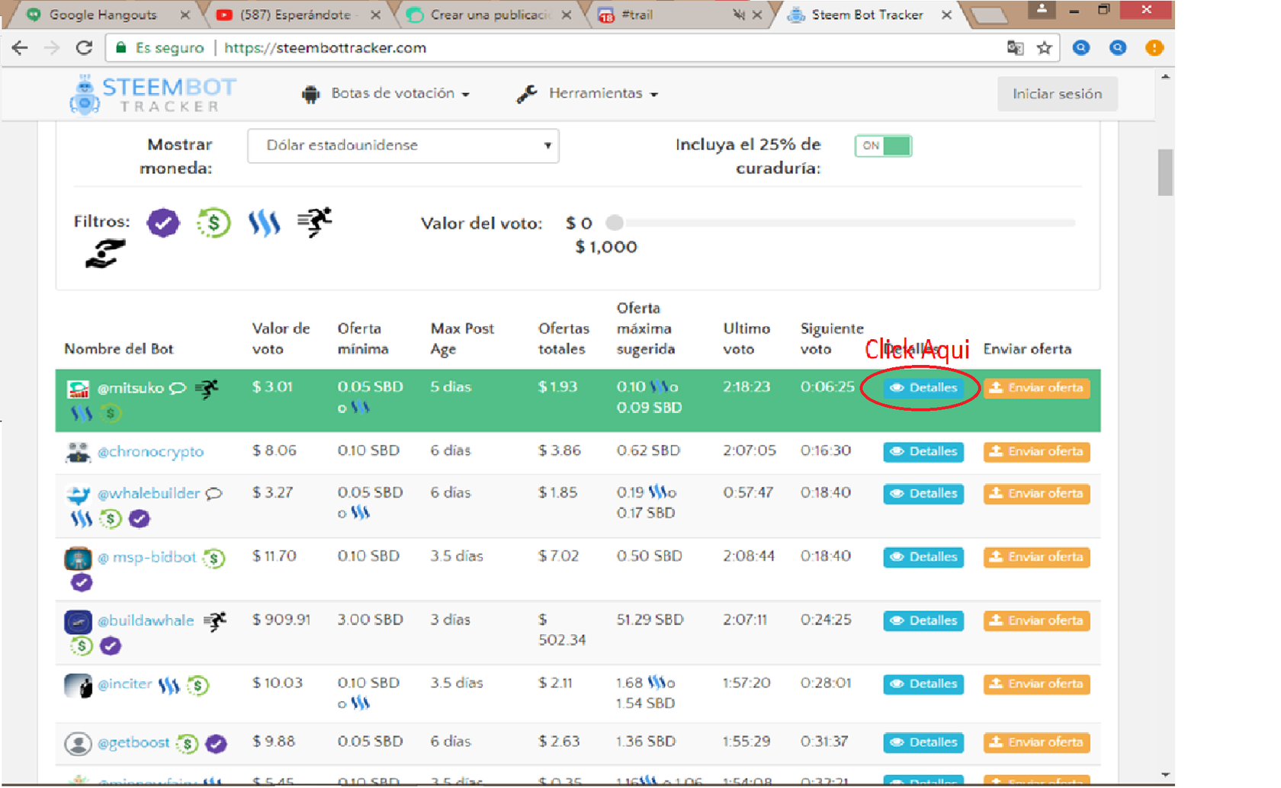Click the Nombre del Bot column header
The image size is (1281, 788).
pos(118,349)
